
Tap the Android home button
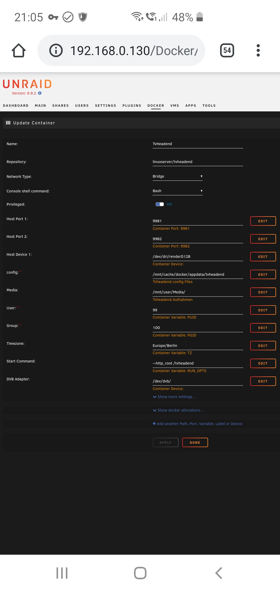(x=140, y=573)
